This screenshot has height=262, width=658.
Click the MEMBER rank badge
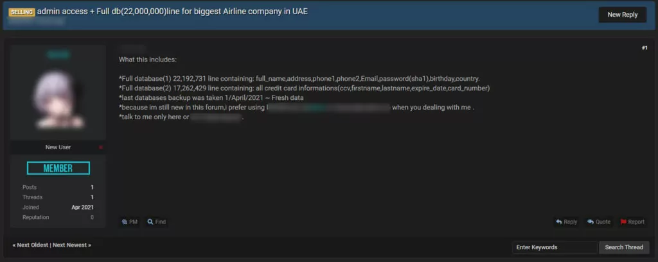pyautogui.click(x=58, y=168)
